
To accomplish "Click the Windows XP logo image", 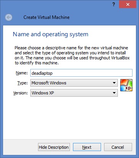I will coord(126,85).
